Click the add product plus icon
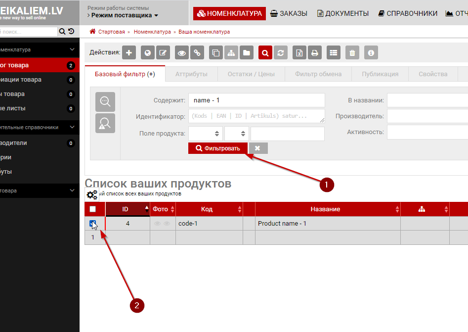 click(128, 52)
